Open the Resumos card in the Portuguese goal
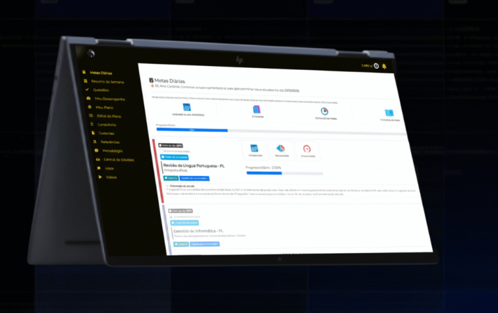498x313 pixels. (281, 150)
